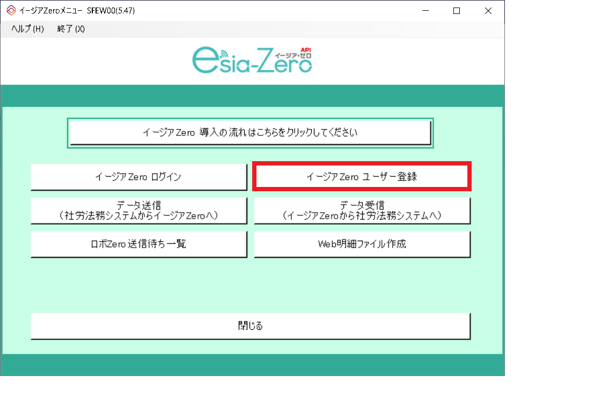Close the イージアZeroメニュー window
This screenshot has width=609, height=397.
point(488,11)
